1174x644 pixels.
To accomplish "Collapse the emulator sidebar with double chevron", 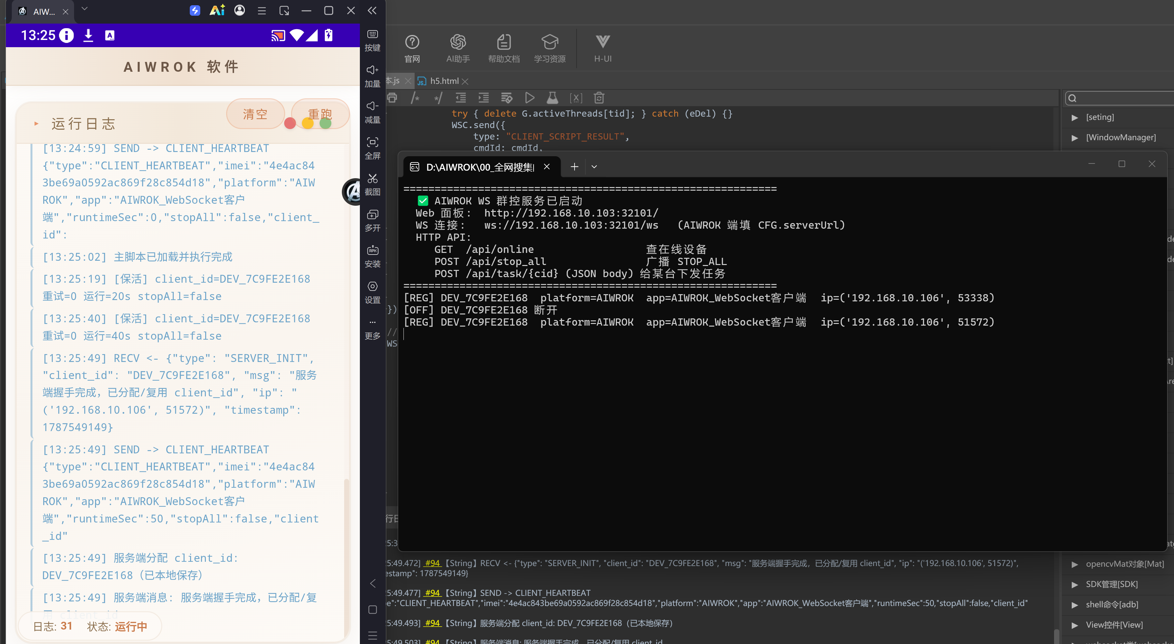I will 372,10.
